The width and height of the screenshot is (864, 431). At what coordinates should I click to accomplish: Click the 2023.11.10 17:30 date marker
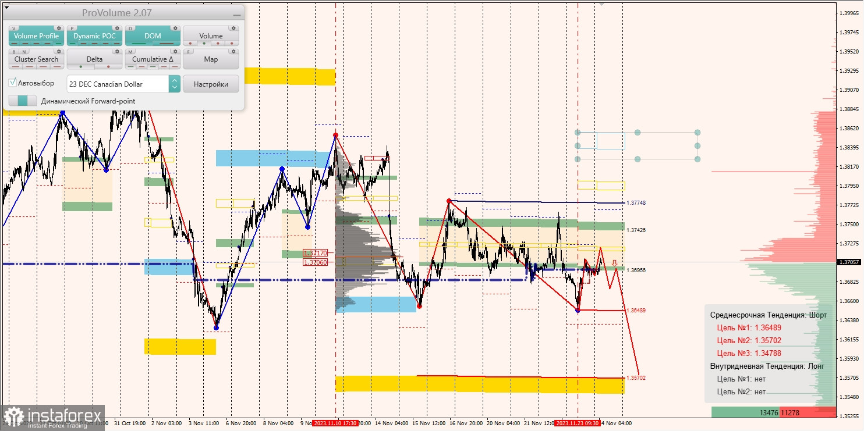334,423
